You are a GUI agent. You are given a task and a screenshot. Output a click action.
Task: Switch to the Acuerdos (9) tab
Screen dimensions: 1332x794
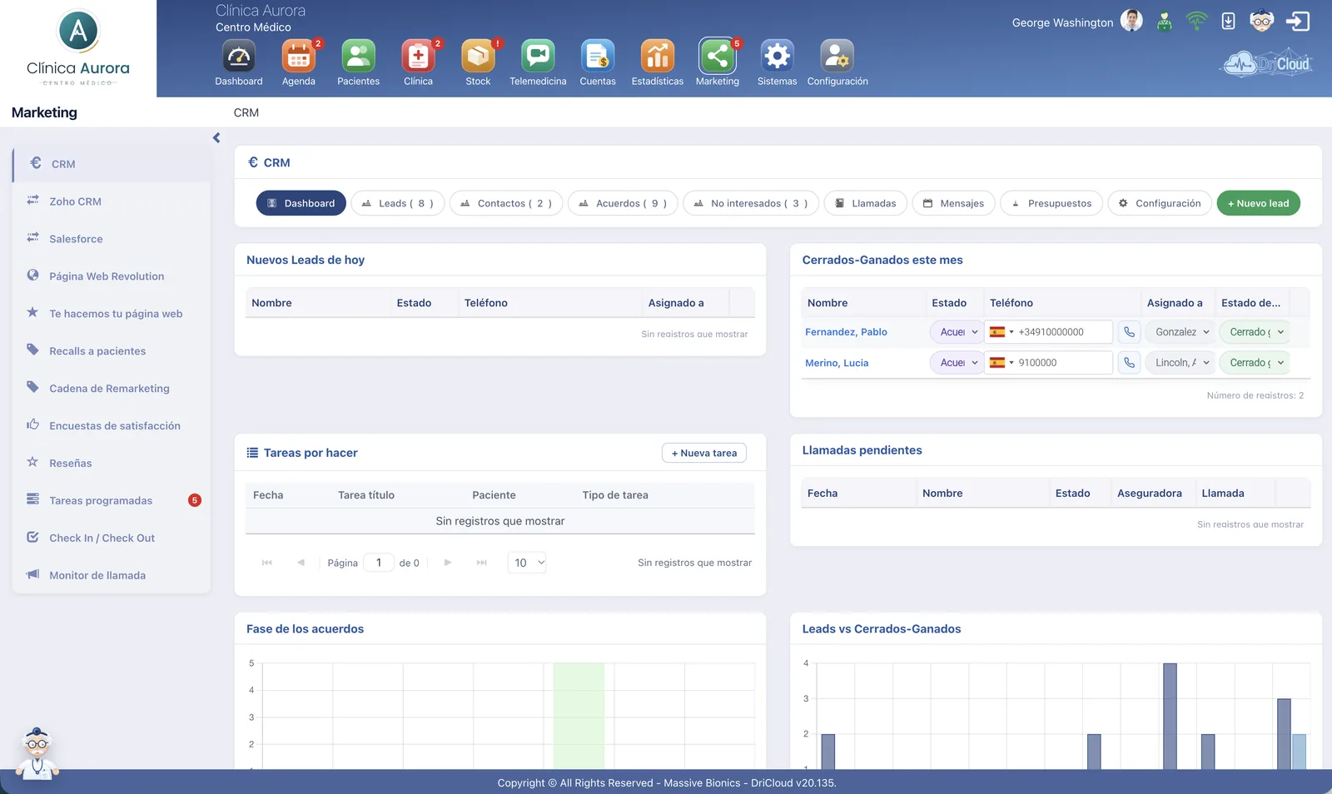(x=623, y=203)
